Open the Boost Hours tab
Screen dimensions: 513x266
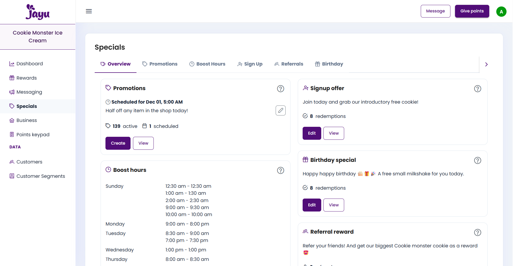[x=207, y=64]
